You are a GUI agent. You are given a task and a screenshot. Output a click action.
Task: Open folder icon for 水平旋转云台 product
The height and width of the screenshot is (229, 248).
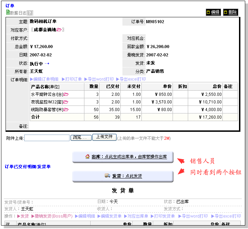point(66,94)
